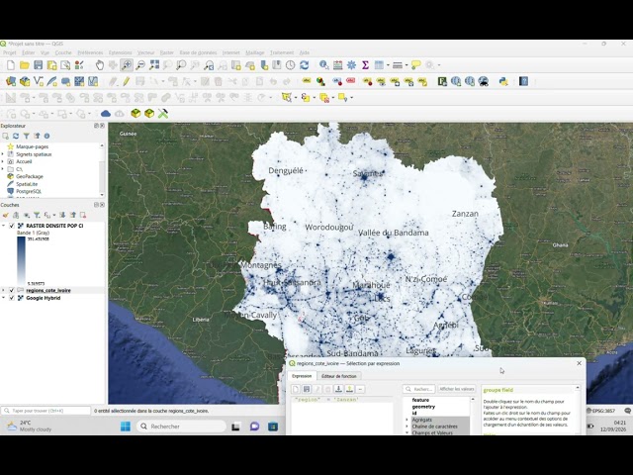
Task: Click the Zoom Full extent icon
Action: pyautogui.click(x=154, y=65)
